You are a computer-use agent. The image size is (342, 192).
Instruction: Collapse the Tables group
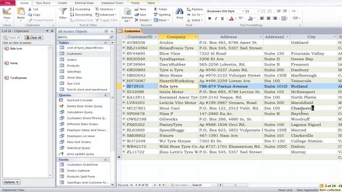(x=105, y=43)
